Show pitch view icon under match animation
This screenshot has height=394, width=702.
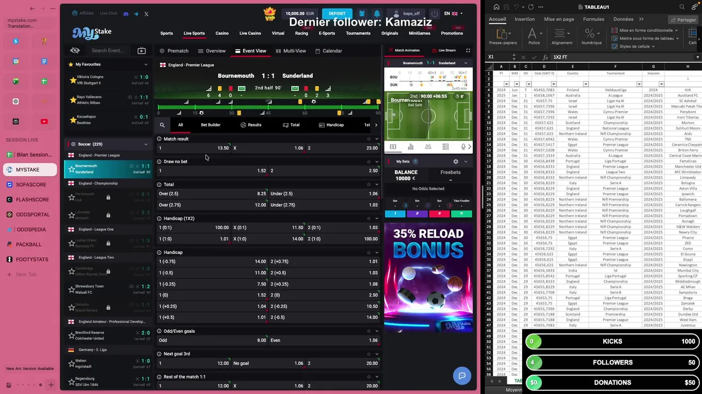click(393, 147)
